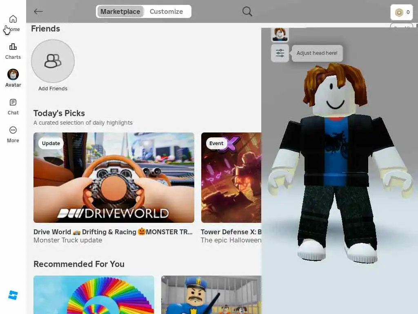Go back with the left arrow icon
The height and width of the screenshot is (314, 418).
(x=38, y=11)
